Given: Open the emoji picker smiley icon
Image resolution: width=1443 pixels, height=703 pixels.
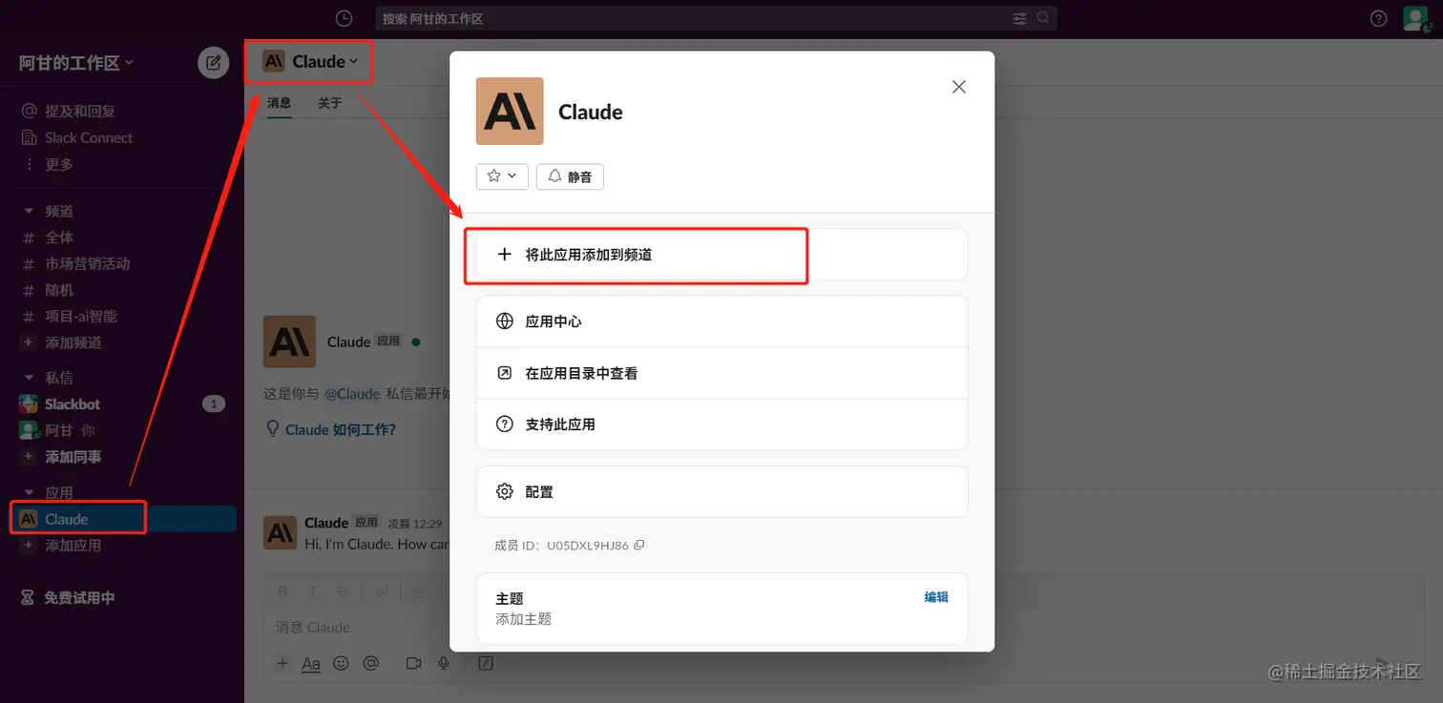Looking at the screenshot, I should click(341, 663).
